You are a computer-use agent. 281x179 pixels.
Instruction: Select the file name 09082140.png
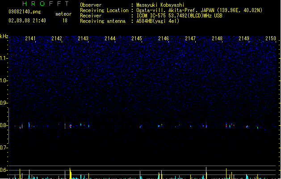tap(25, 12)
